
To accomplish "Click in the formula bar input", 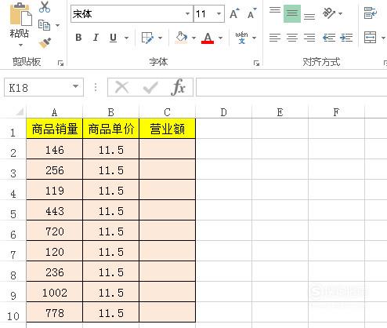I will [x=291, y=87].
